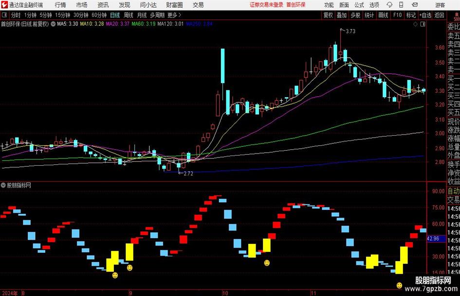Click the month 11 timeline marker
The image size is (460, 296).
[x=313, y=293]
